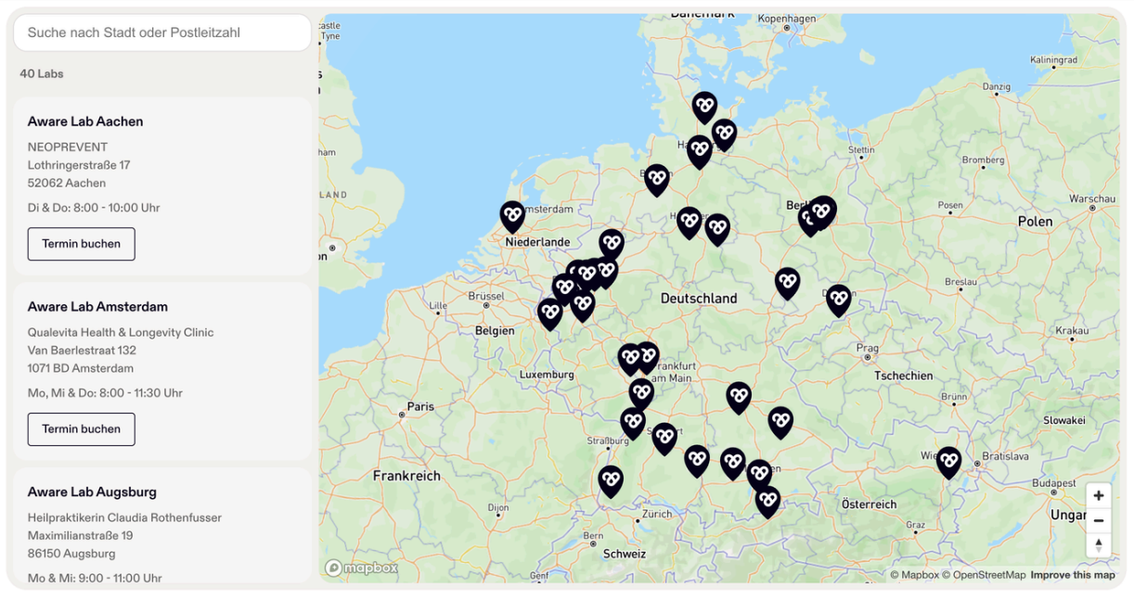Open the marker northwest of München near Augsburg
The height and width of the screenshot is (601, 1134).
[733, 463]
